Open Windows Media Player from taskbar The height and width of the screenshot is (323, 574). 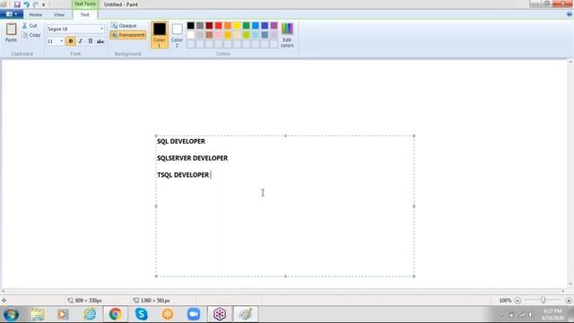(x=63, y=314)
